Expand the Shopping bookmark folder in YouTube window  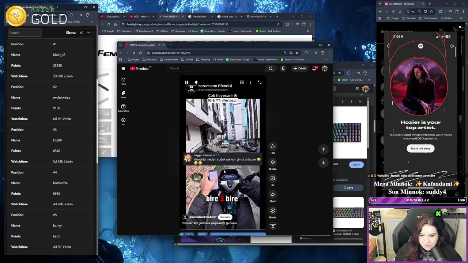click(203, 60)
